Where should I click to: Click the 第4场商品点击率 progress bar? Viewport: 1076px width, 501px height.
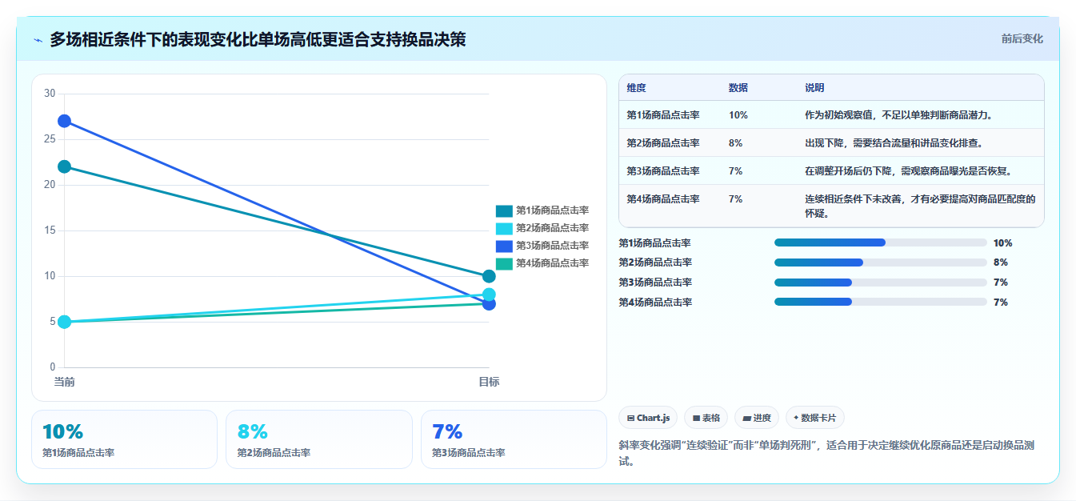880,302
